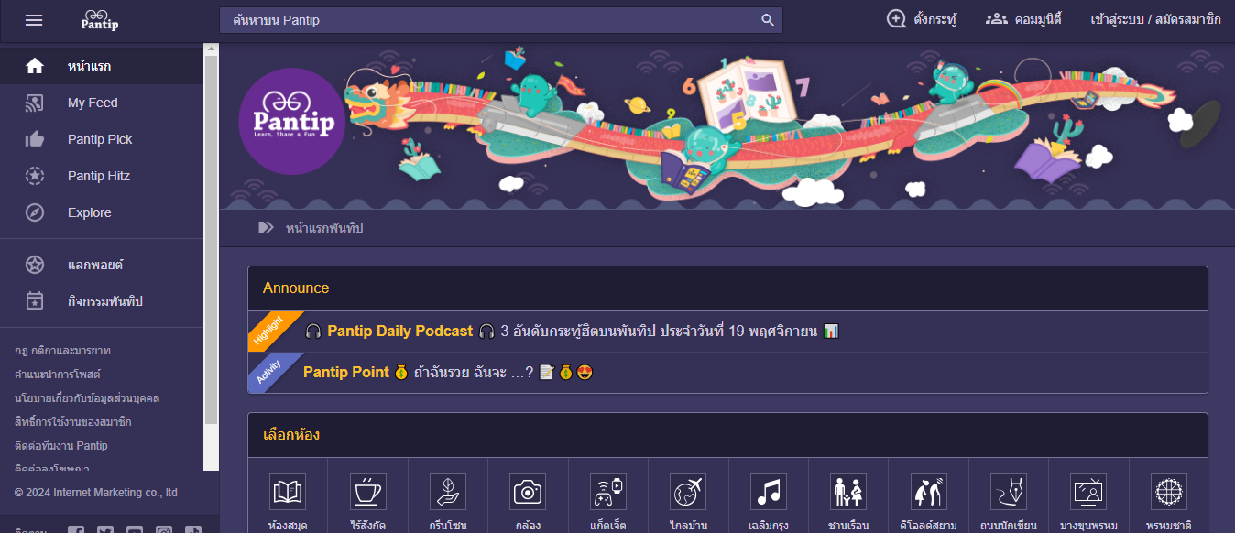The width and height of the screenshot is (1235, 533).
Task: Open the ไกลบ้าน travel room
Action: pyautogui.click(x=688, y=492)
